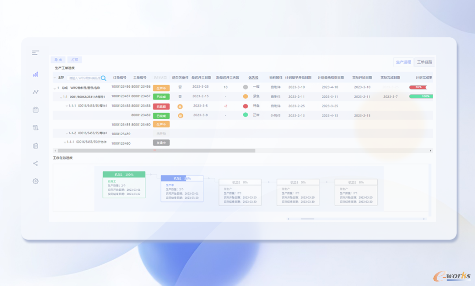Screen dimensions: 475x286
Task: Collapse 1-1-1 node above 8000123459 row
Action: tap(67, 106)
